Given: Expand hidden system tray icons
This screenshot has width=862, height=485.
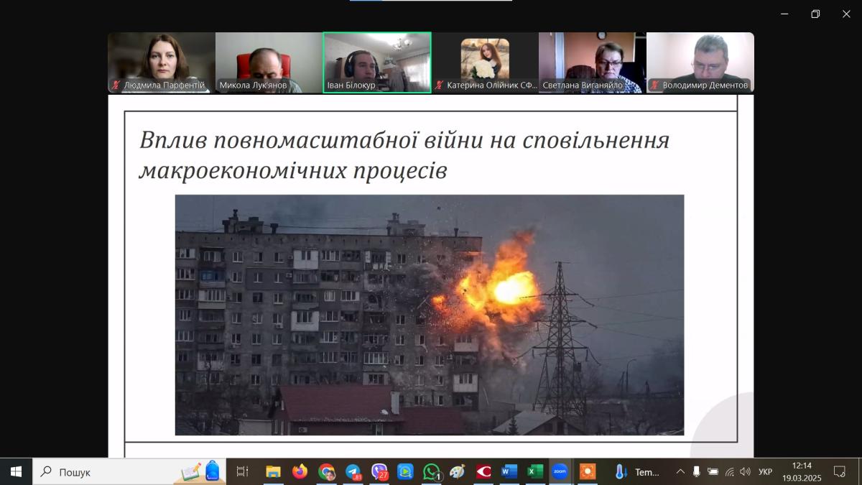Looking at the screenshot, I should tap(680, 472).
